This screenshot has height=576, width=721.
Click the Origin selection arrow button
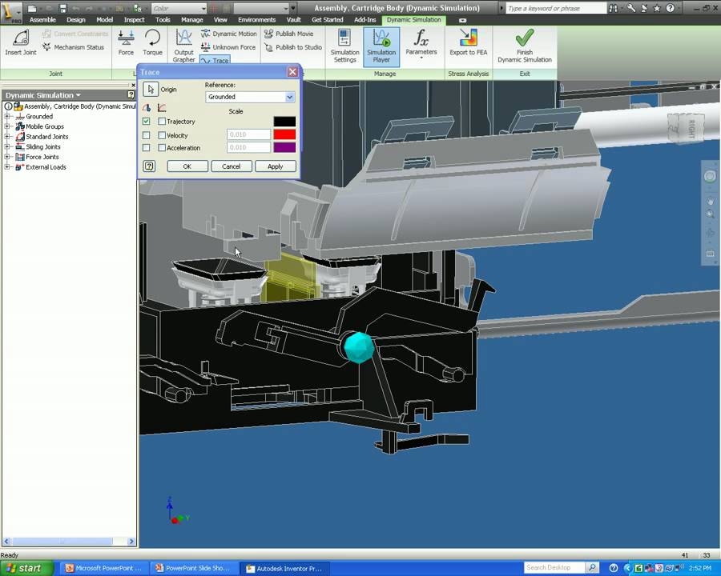[x=151, y=89]
